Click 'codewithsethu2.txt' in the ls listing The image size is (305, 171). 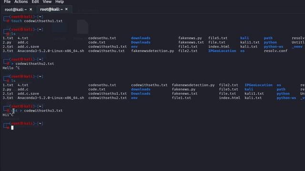(107, 98)
